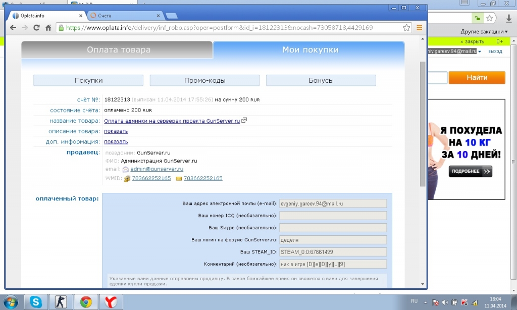
Task: Click the STEAM_ID input field
Action: click(x=333, y=252)
